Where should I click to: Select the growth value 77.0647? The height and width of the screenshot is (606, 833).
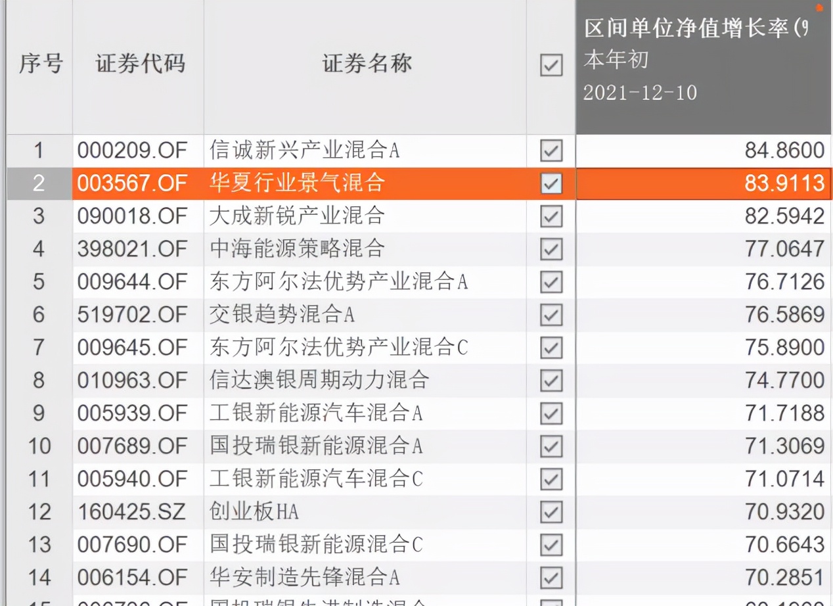point(784,250)
